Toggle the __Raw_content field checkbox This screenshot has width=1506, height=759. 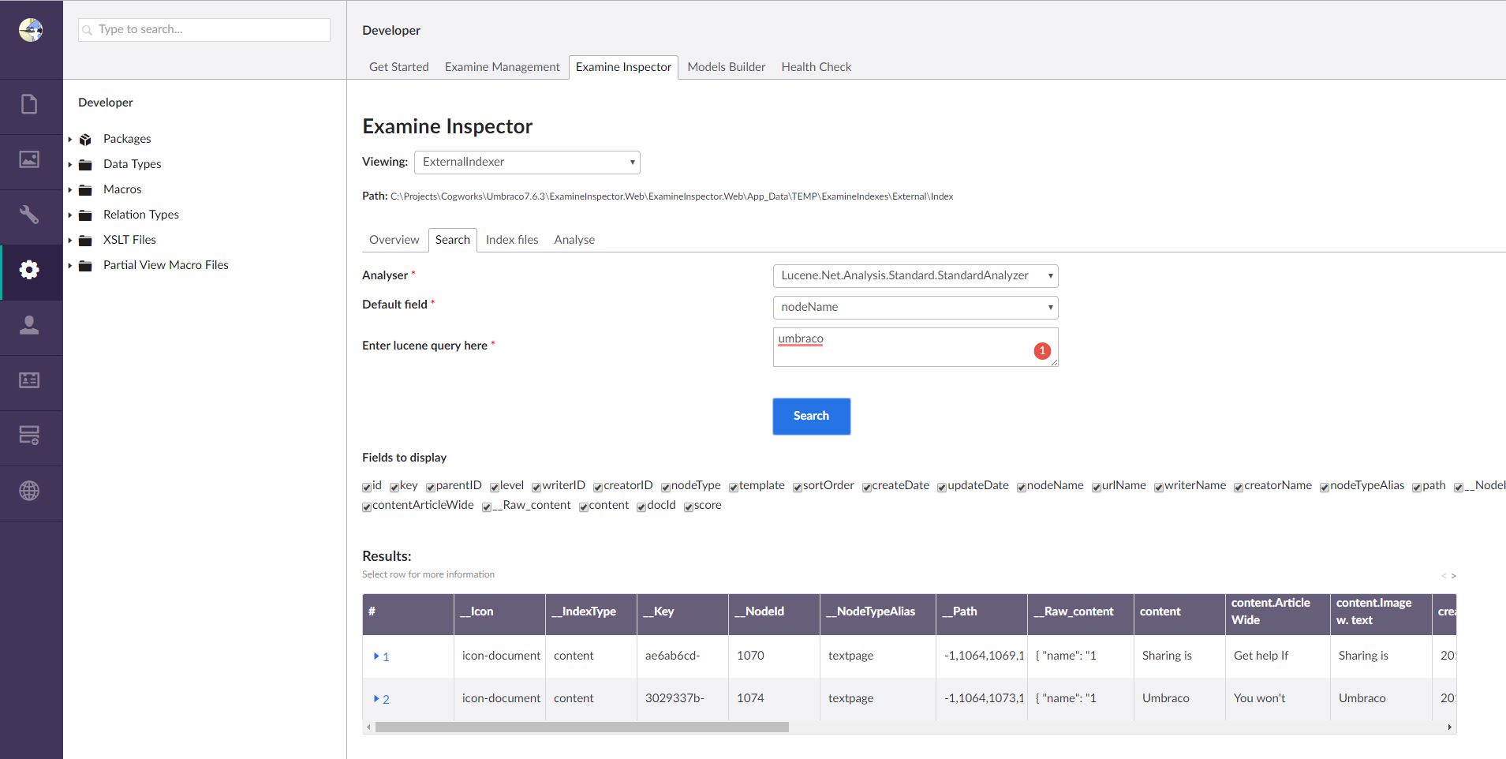click(x=488, y=507)
